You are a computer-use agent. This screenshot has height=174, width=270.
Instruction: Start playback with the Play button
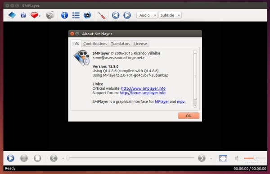tap(10, 158)
